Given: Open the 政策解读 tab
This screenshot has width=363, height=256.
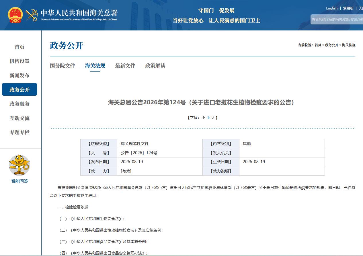Looking at the screenshot, I should click(155, 66).
